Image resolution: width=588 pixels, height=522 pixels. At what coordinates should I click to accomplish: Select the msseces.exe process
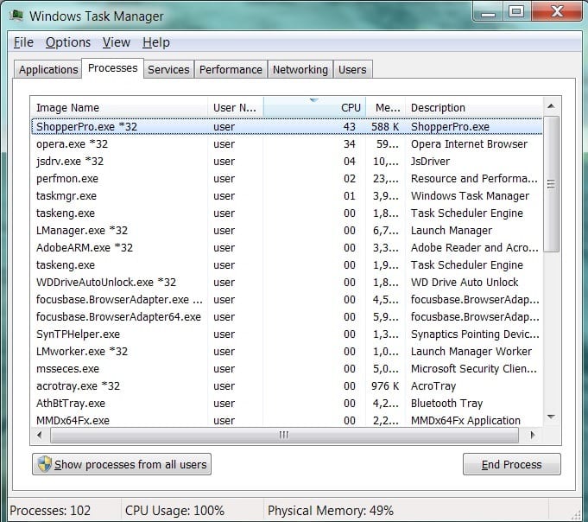[287, 368]
